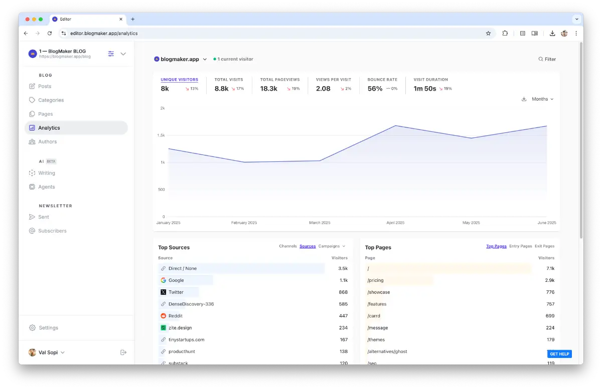602x389 pixels.
Task: Reload the page in the browser
Action: 50,34
